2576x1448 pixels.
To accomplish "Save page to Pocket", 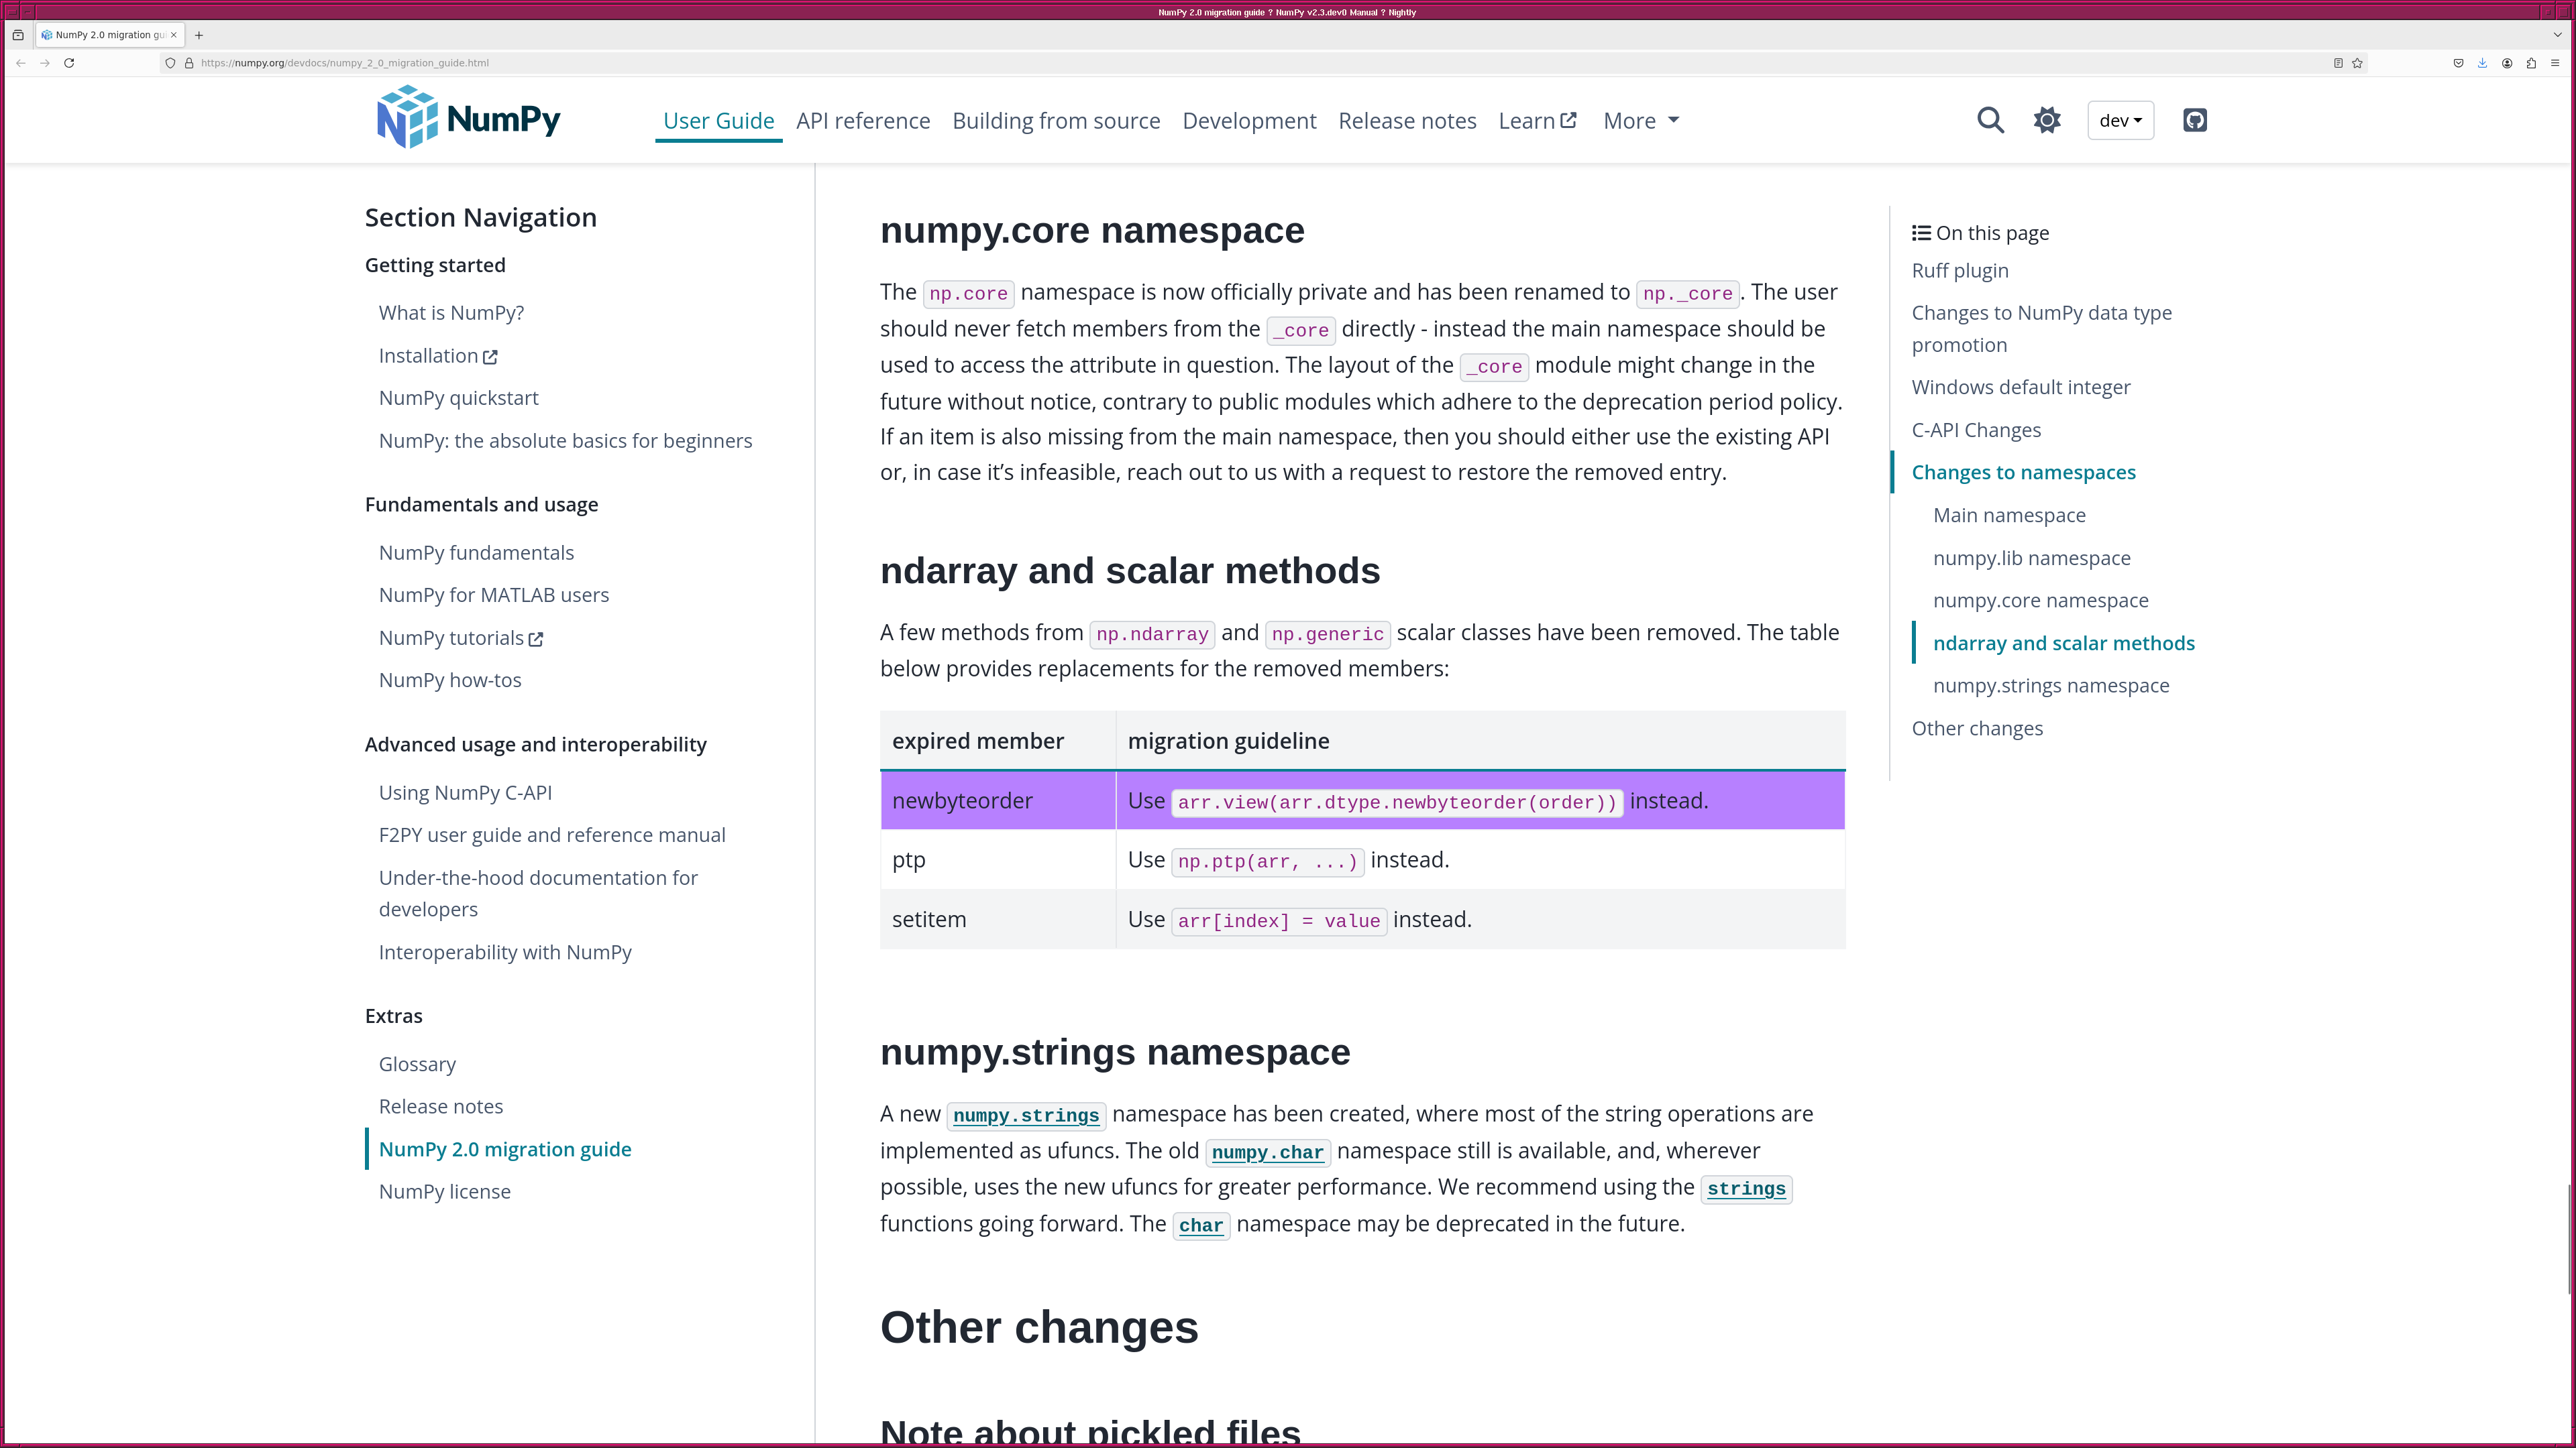I will 2458,63.
